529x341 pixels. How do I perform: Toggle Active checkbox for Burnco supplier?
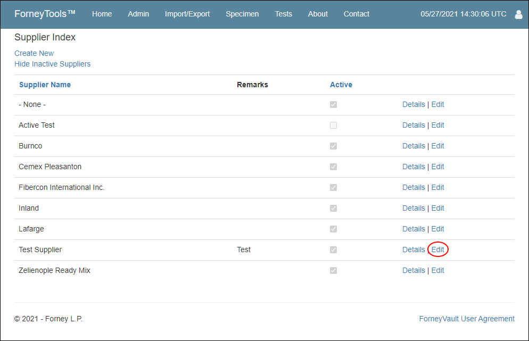tap(333, 146)
